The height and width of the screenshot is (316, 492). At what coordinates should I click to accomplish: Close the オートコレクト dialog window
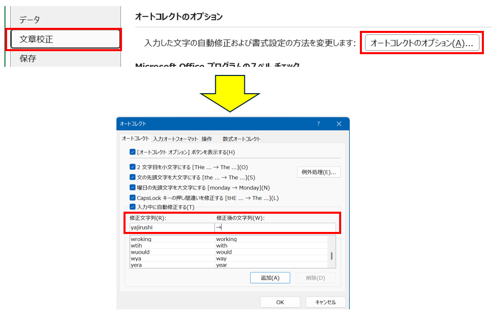click(x=339, y=124)
